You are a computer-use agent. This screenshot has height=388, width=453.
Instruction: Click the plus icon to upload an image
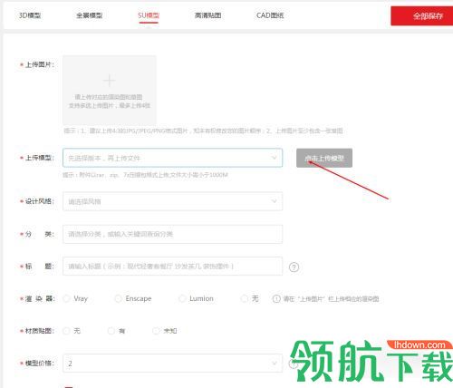pos(110,81)
